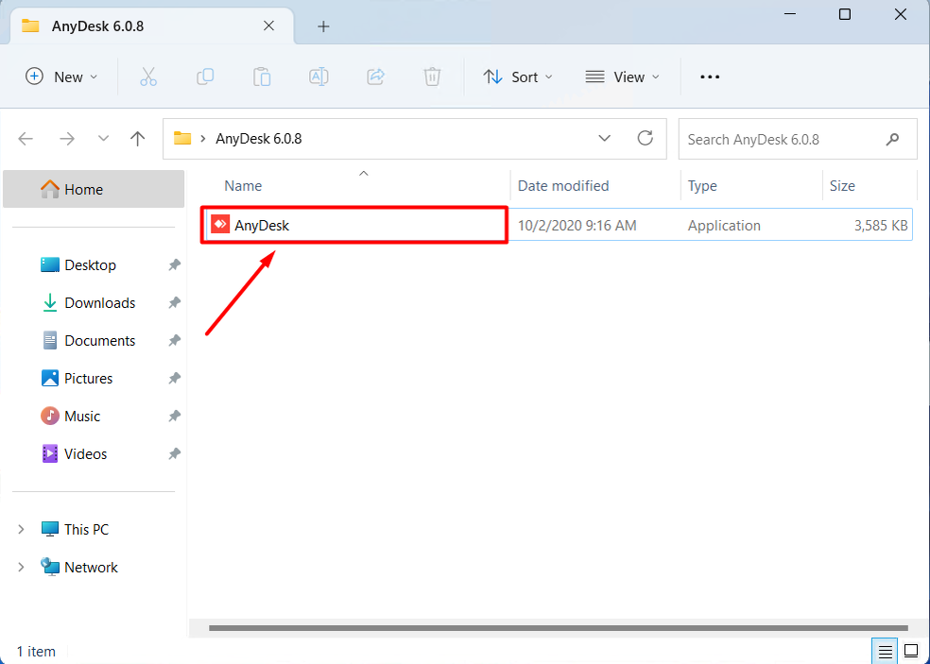This screenshot has width=930, height=664.
Task: Select Network in the sidebar
Action: 91,568
